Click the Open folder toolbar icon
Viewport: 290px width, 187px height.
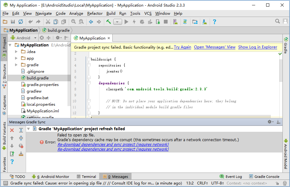click(x=5, y=22)
